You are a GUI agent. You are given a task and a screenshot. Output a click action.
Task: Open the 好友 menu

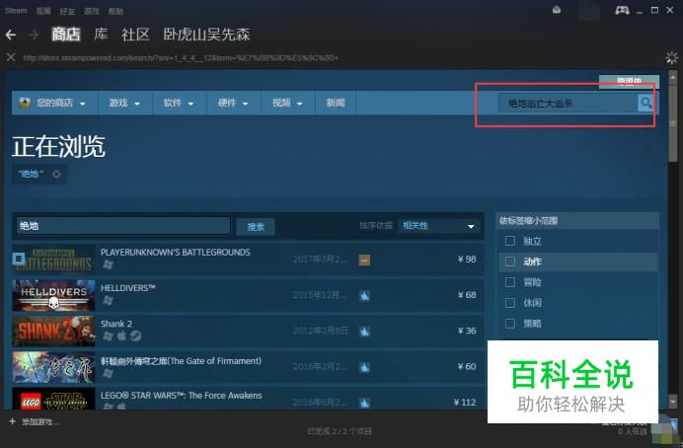coord(67,11)
